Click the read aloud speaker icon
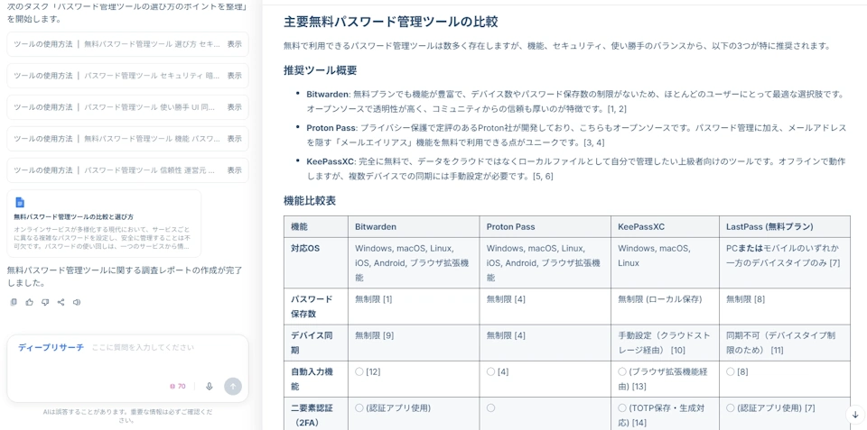Screen dimensions: 867x430 (x=77, y=303)
